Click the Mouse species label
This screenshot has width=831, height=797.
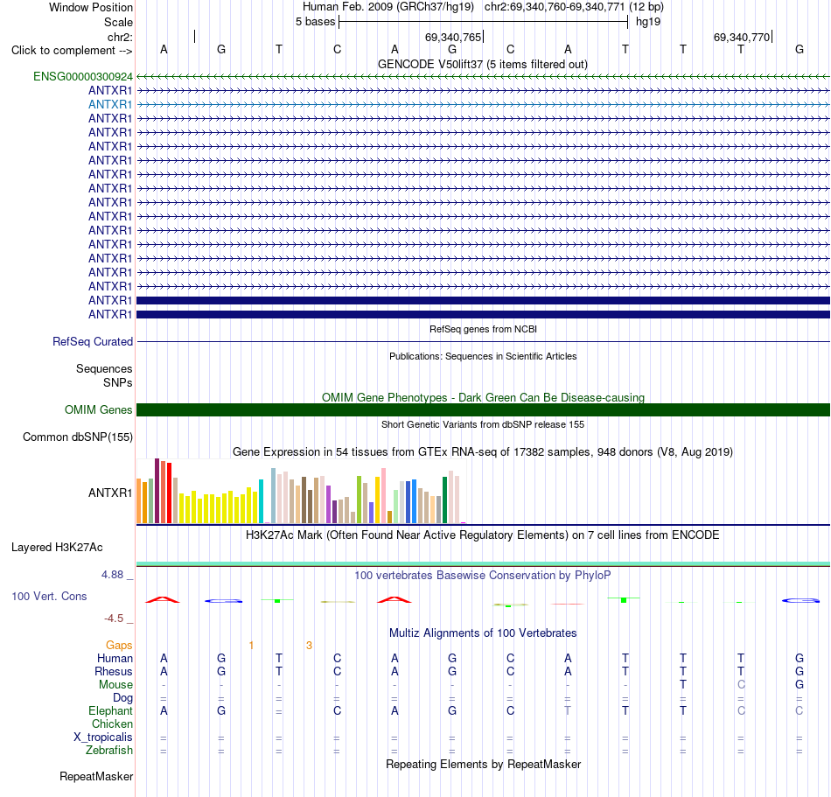click(115, 685)
